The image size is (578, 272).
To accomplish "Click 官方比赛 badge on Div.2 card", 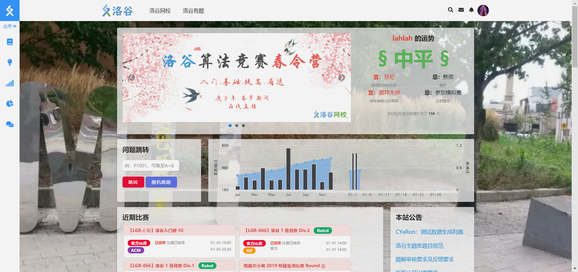I will [254, 243].
